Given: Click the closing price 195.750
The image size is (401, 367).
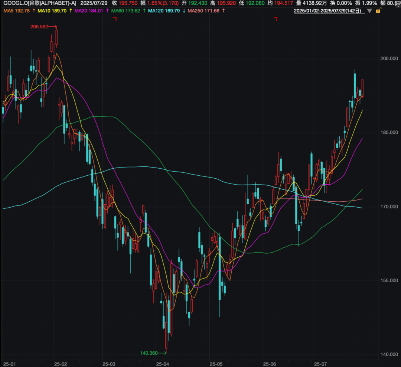Looking at the screenshot, I should pos(128,3).
